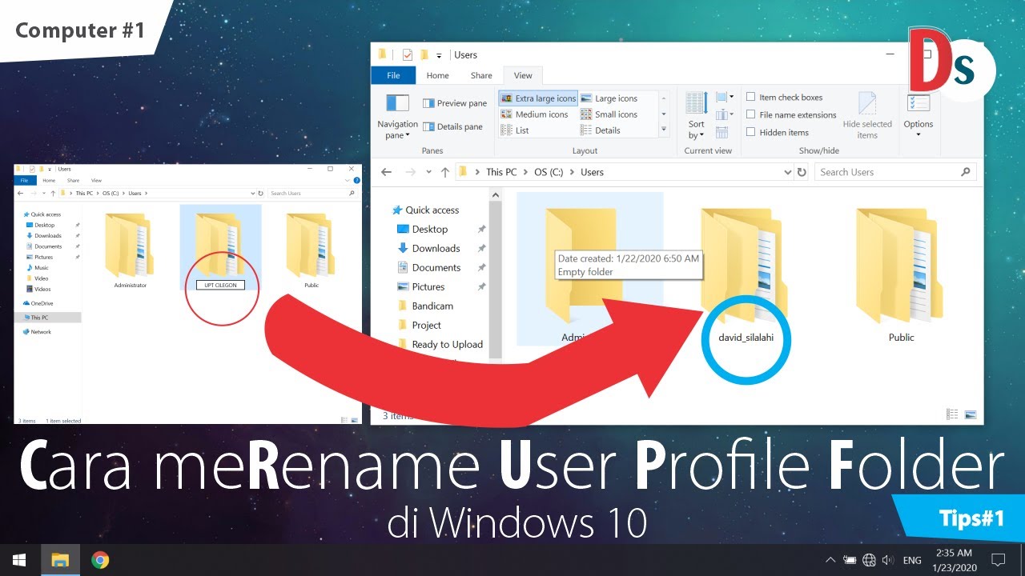This screenshot has height=576, width=1025.
Task: Open the taskbar clock and date
Action: tap(954, 560)
